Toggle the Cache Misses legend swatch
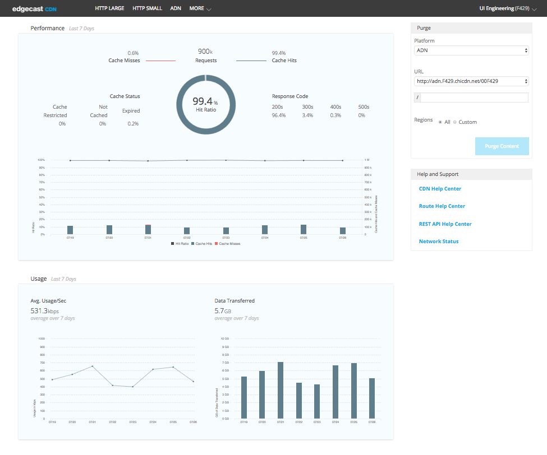This screenshot has height=455, width=547. click(x=217, y=244)
